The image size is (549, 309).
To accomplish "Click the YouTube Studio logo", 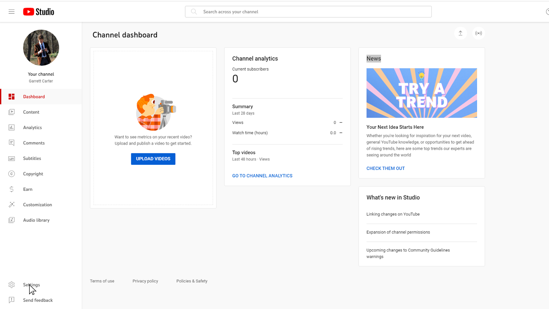I will tap(38, 11).
